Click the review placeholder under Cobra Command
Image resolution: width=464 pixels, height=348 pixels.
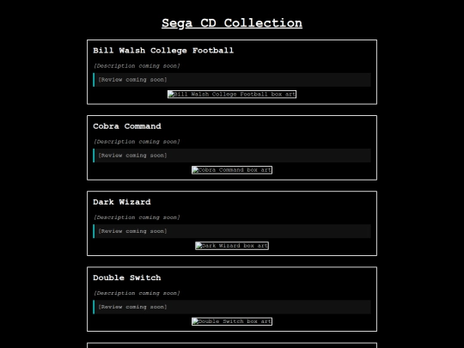pos(232,156)
